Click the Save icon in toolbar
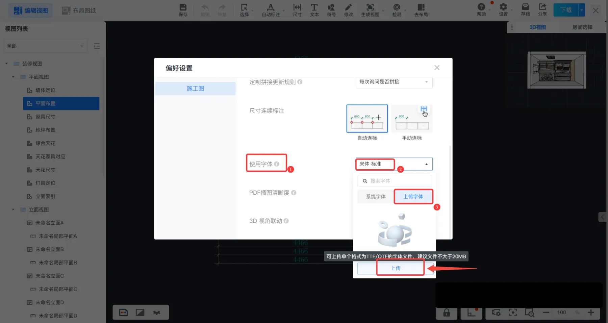Screen dimensions: 608x323 point(183,10)
